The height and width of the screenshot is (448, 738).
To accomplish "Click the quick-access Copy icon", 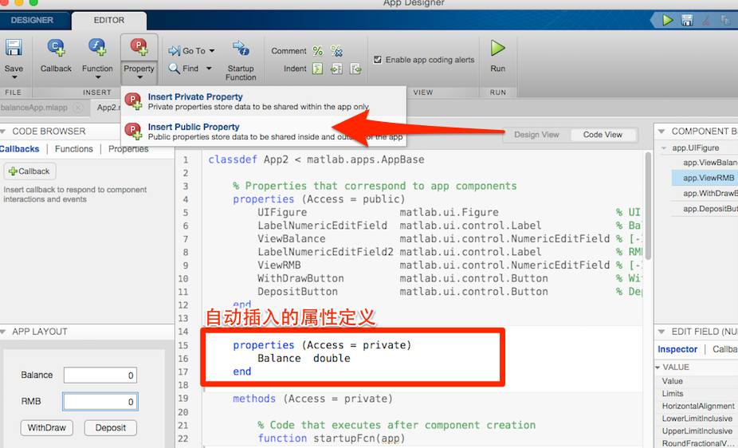I will 725,20.
